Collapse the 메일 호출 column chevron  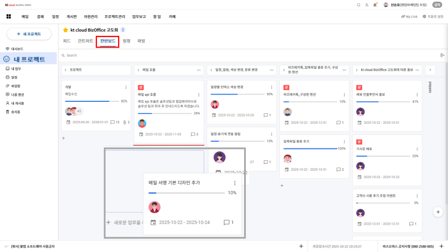[138, 70]
